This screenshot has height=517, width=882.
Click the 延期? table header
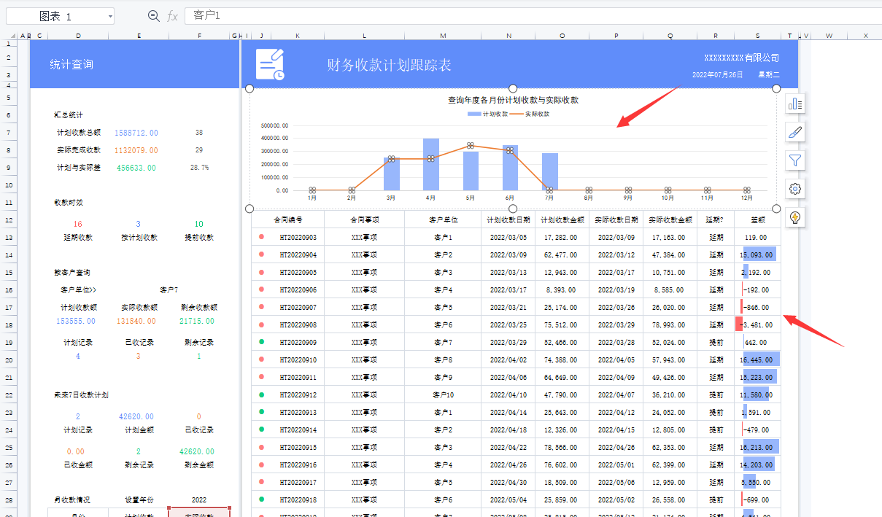(716, 219)
